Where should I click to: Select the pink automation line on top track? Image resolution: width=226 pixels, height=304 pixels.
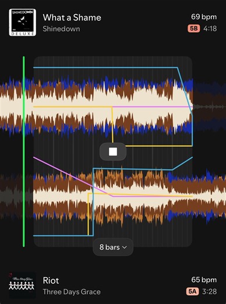point(153,107)
